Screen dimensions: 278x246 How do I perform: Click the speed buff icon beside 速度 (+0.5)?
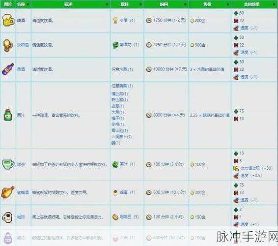[236, 176]
